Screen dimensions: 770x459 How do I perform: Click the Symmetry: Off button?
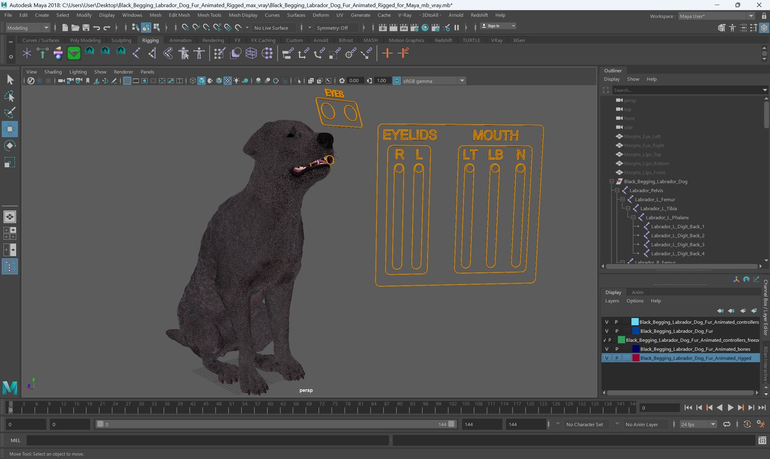(336, 28)
